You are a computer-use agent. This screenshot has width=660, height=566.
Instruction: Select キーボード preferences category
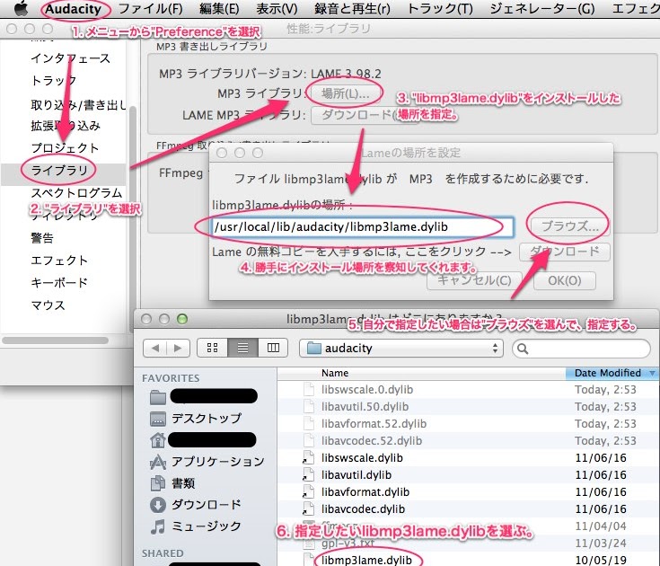click(59, 282)
